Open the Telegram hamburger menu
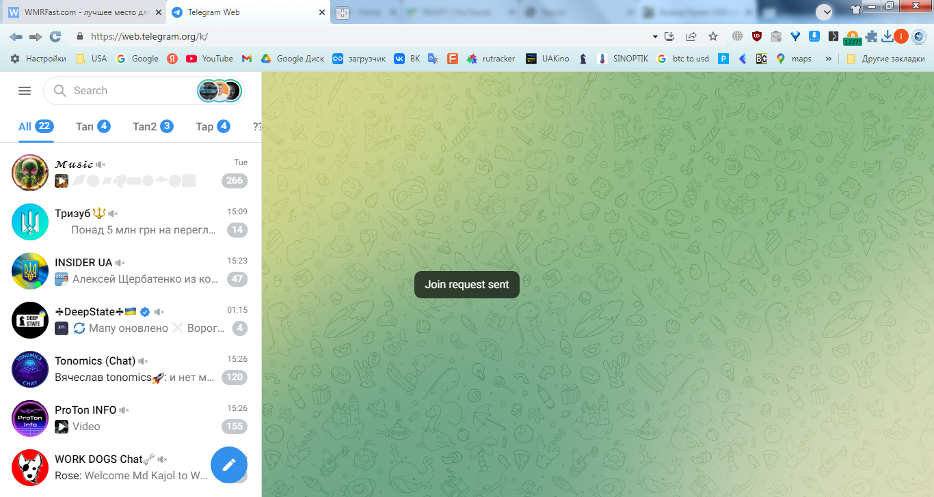The width and height of the screenshot is (934, 497). pos(25,91)
